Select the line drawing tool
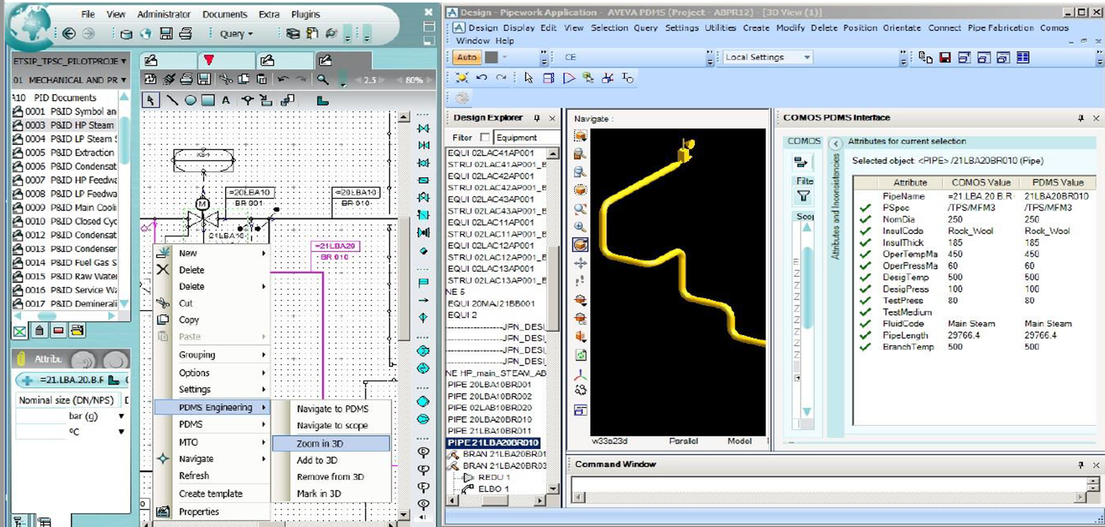Viewport: 1105px width, 527px height. point(172,100)
